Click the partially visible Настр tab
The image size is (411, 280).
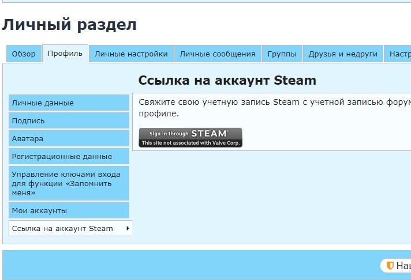click(x=398, y=54)
